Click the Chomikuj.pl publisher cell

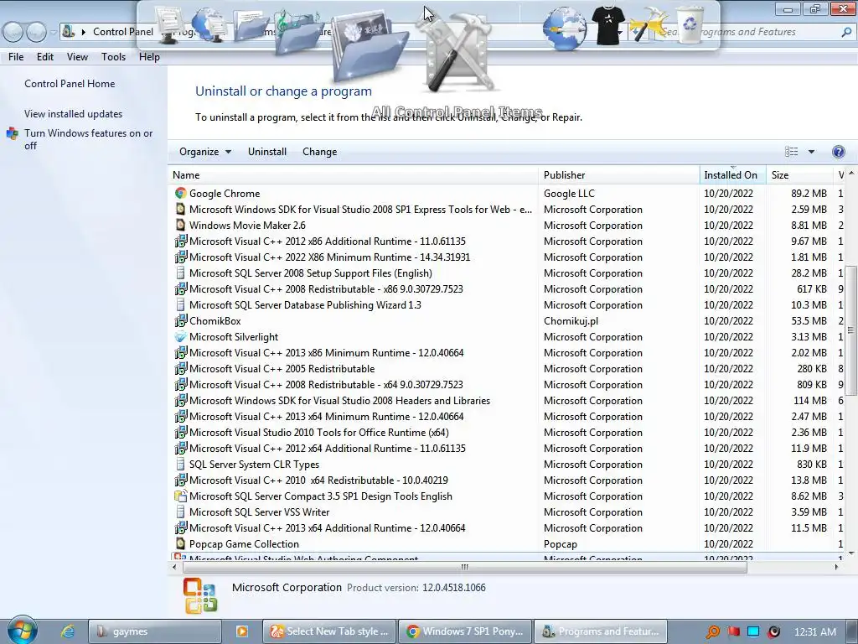[x=571, y=321]
